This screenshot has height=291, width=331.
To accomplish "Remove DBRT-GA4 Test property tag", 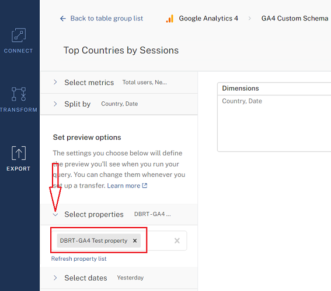I will [135, 240].
